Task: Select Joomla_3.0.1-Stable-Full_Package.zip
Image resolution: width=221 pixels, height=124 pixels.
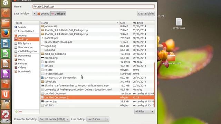Action: pos(97,30)
